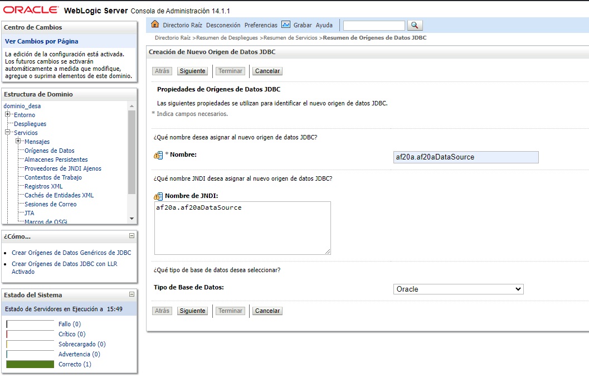589x377 pixels.
Task: Click the toolbar search input field
Action: pyautogui.click(x=374, y=25)
